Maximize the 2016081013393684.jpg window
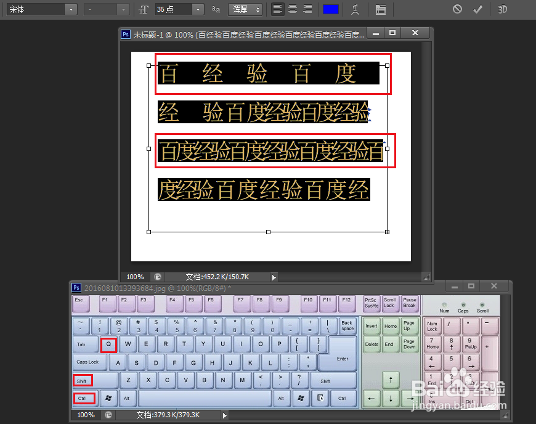 coord(471,286)
